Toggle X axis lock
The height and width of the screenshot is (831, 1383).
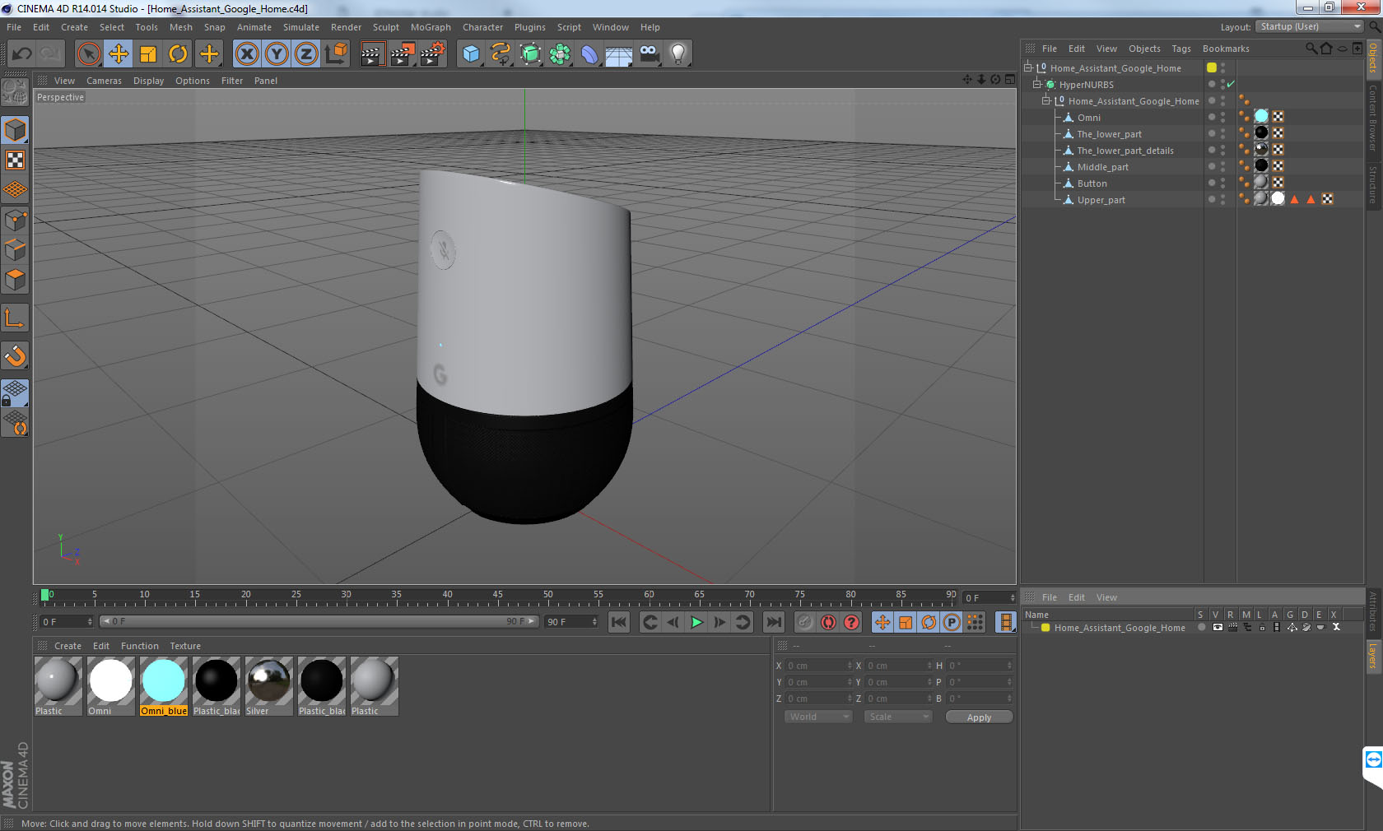point(246,54)
